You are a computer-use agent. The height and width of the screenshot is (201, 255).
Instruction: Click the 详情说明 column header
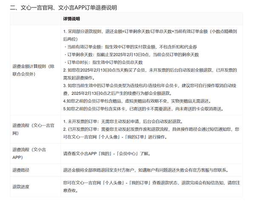click(71, 19)
